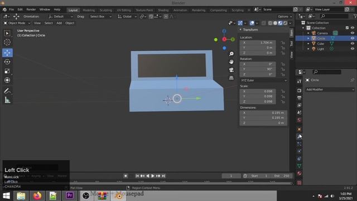Open the Tool properties tab icon
Screen dimensions: 357x201
click(299, 82)
